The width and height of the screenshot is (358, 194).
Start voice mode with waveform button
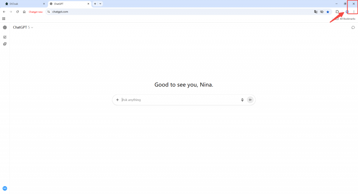coord(250,100)
